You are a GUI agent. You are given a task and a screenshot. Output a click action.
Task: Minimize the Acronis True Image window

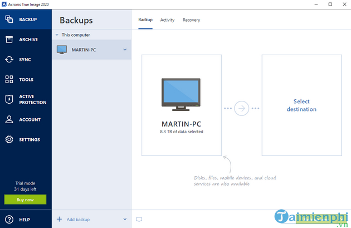(316, 4)
